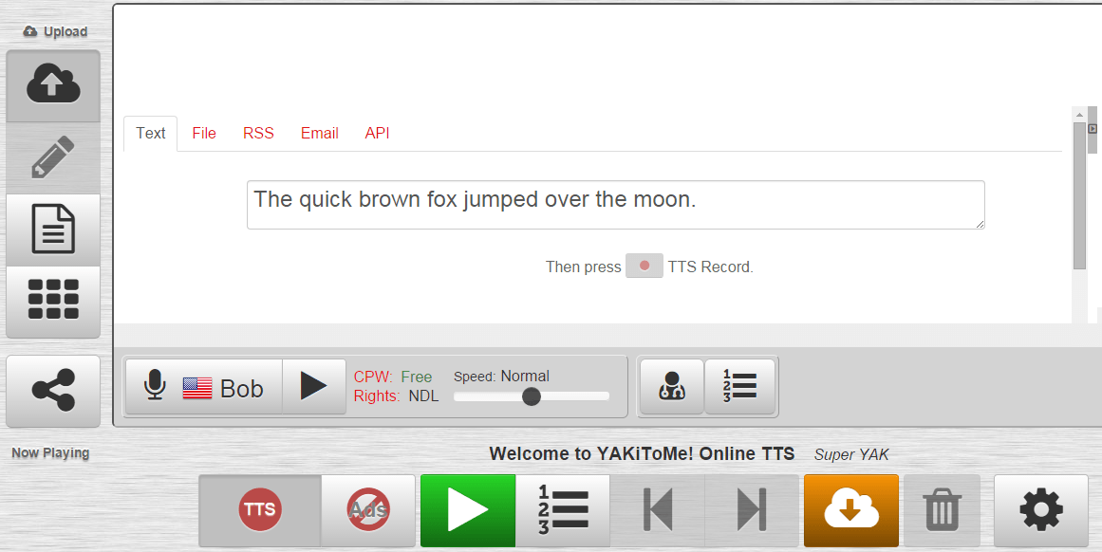Click the share icon in sidebar
This screenshot has height=552, width=1102.
(53, 391)
